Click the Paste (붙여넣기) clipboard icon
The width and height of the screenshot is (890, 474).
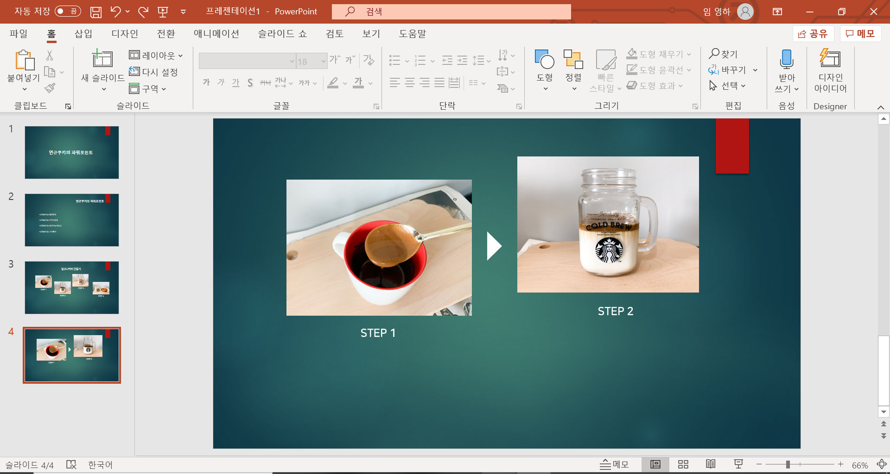point(25,60)
